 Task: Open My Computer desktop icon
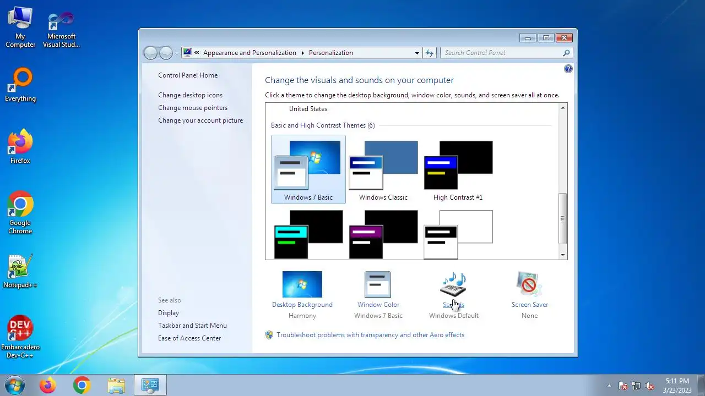coord(20,28)
